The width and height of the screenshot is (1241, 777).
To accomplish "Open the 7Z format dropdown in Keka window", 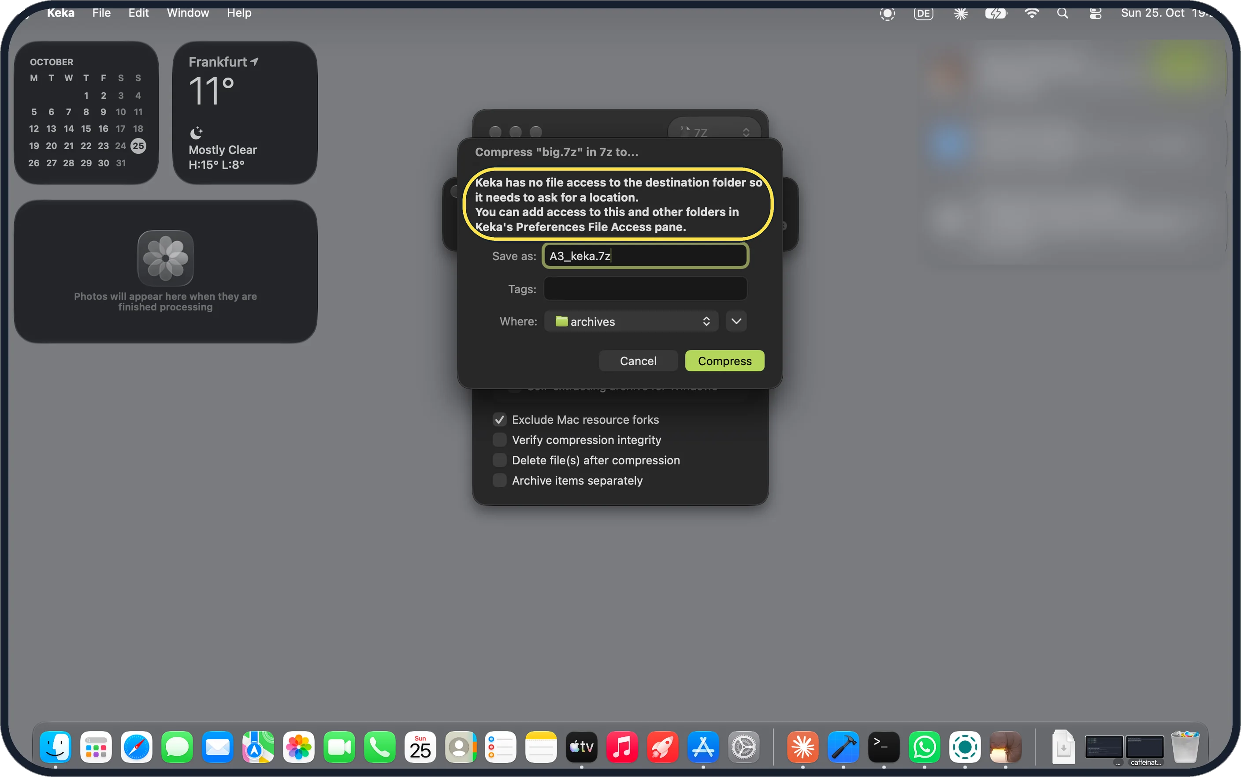I will (714, 132).
